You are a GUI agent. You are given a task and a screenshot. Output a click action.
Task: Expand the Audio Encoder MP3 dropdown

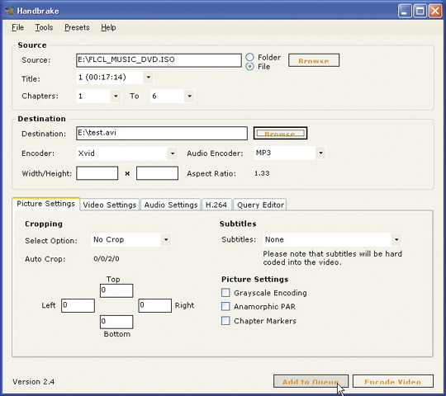[x=320, y=153]
